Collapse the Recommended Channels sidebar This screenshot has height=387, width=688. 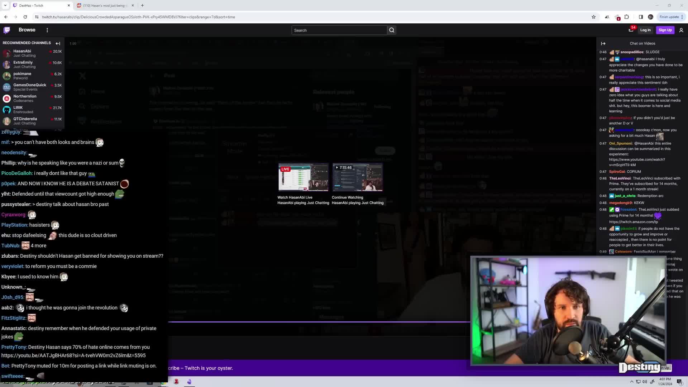point(58,43)
